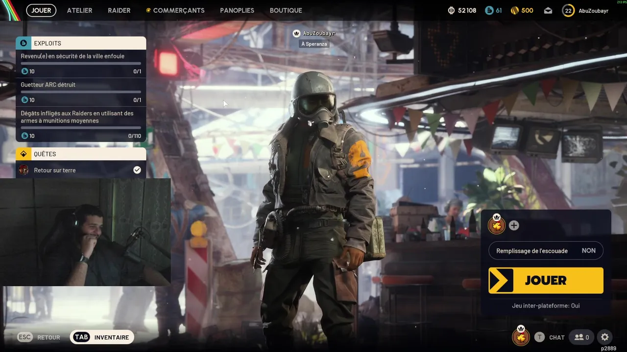The width and height of the screenshot is (627, 352).
Task: Click the blue token icon beside 61
Action: tap(489, 10)
